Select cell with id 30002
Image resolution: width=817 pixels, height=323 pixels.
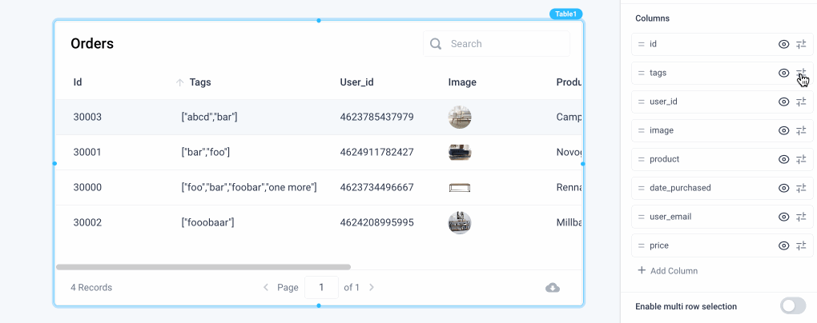(x=87, y=222)
